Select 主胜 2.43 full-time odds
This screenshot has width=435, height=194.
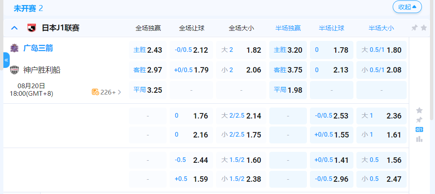[148, 50]
